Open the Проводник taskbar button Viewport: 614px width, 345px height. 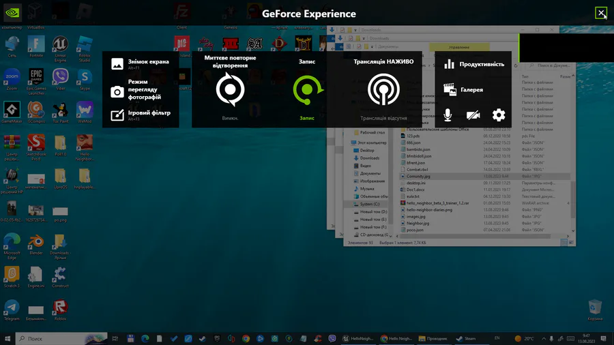click(x=433, y=339)
